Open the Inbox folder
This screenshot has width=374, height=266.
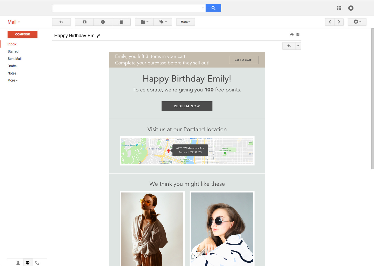tap(12, 44)
